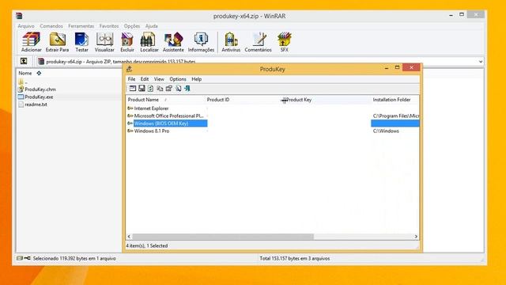Image resolution: width=506 pixels, height=285 pixels.
Task: Click the Installation Folder column header
Action: (395, 100)
